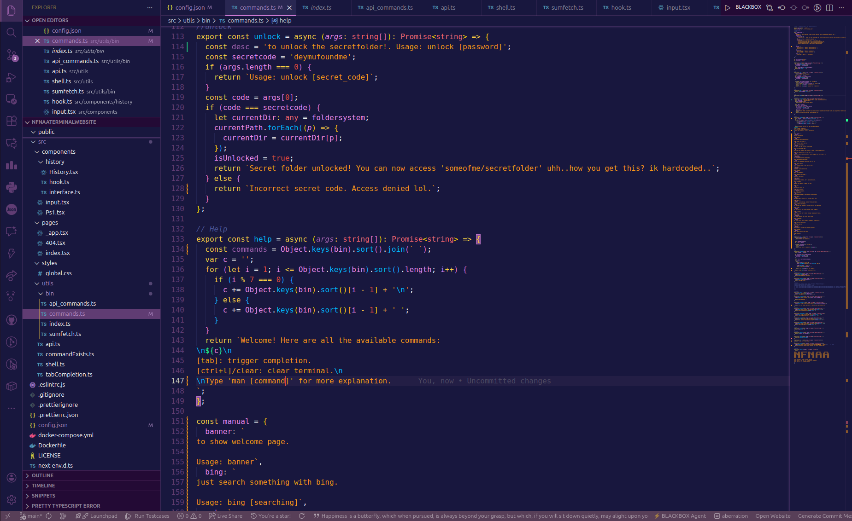
Task: Open the Extensions view
Action: 12,121
